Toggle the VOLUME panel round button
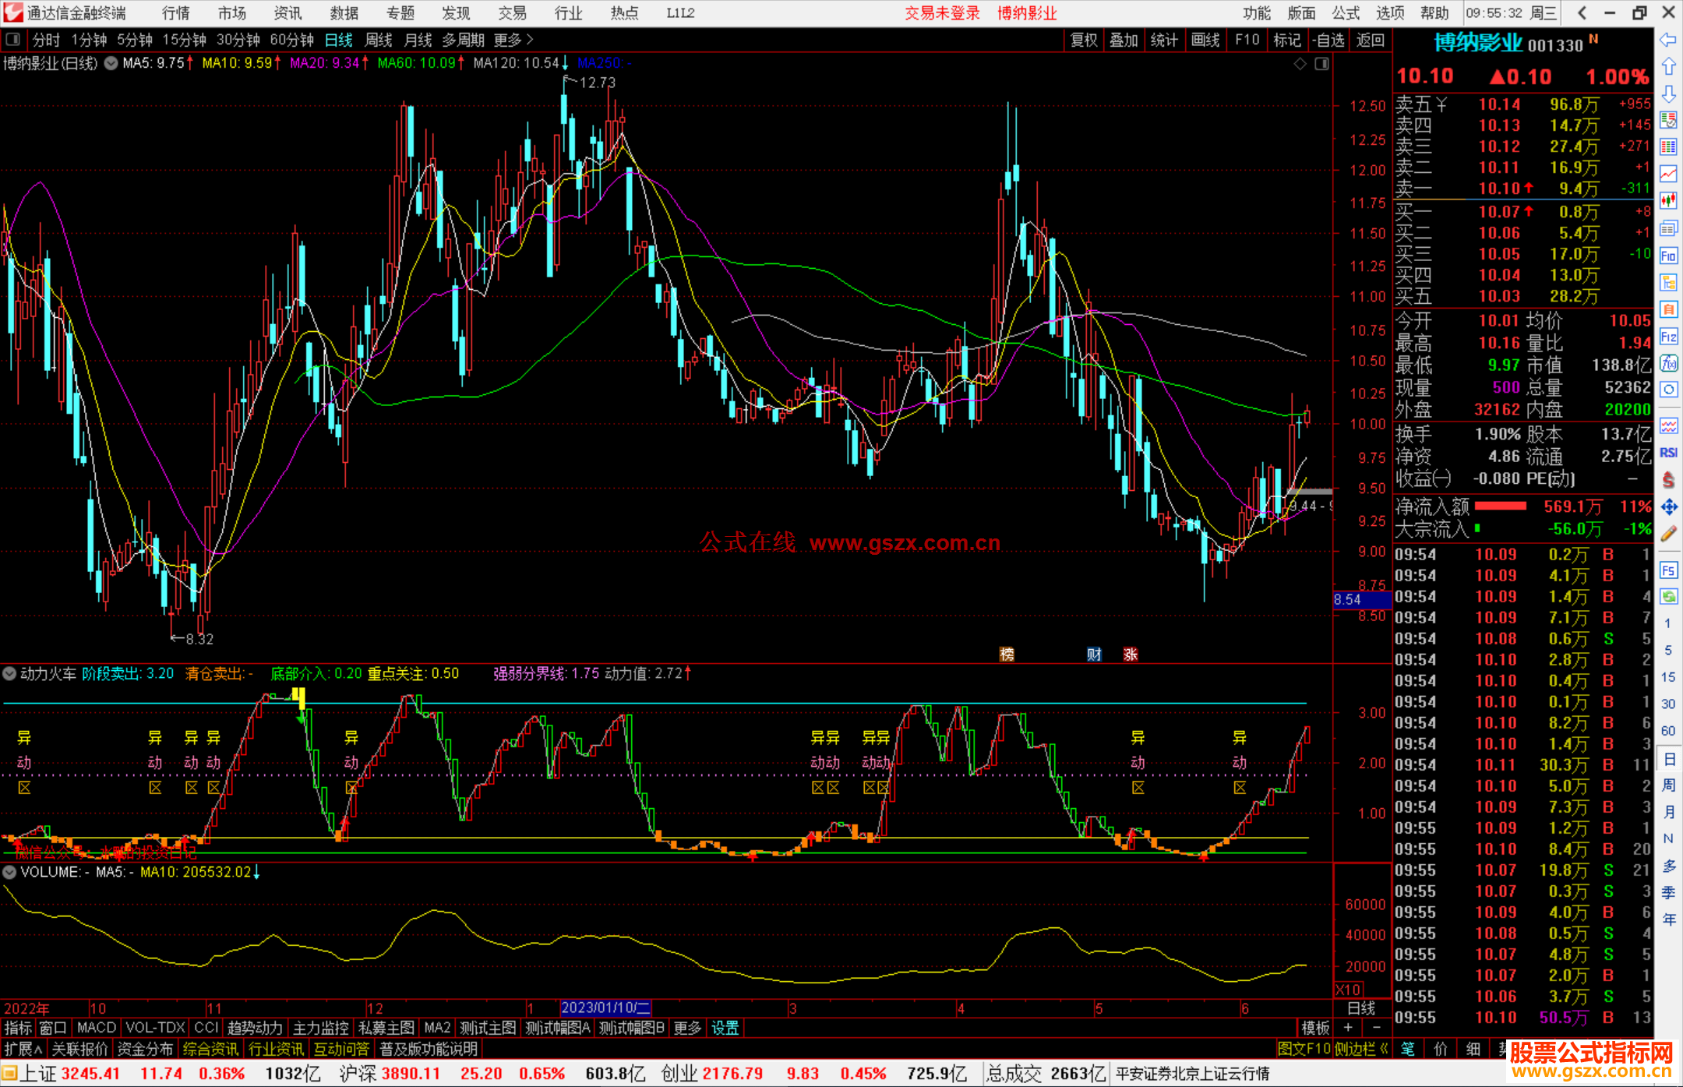 coord(10,872)
